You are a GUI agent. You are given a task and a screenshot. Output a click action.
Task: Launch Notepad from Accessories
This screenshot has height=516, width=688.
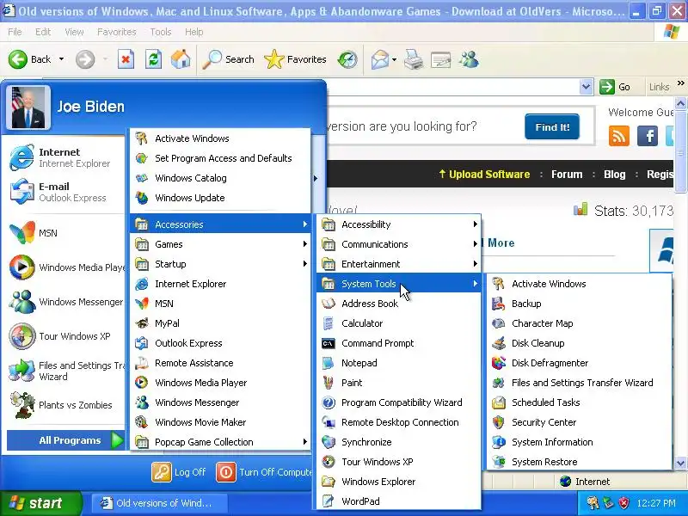398,363
